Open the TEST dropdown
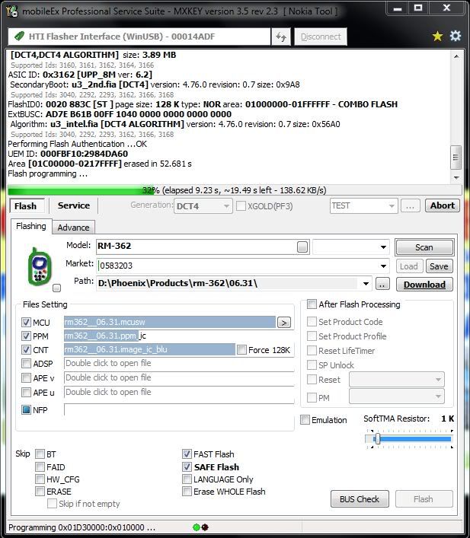 (363, 206)
